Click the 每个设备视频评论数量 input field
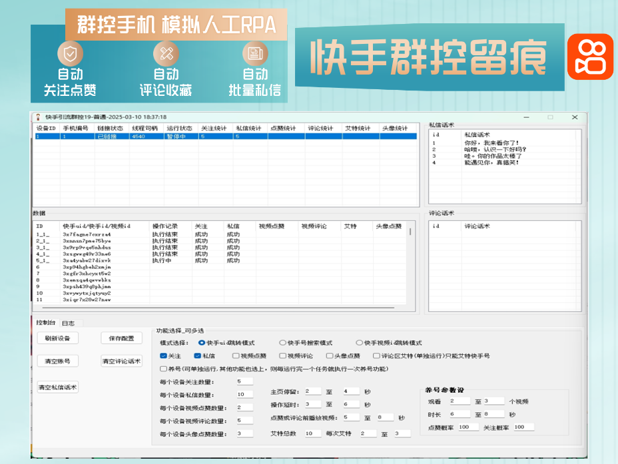 pos(245,421)
